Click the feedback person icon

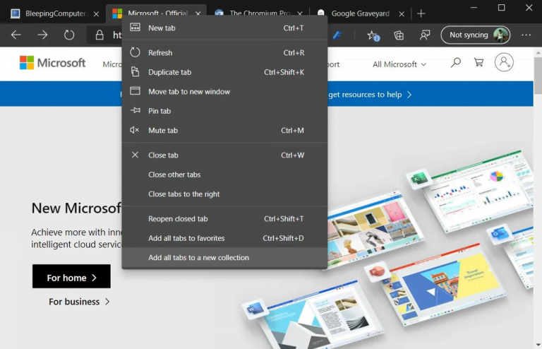point(425,35)
